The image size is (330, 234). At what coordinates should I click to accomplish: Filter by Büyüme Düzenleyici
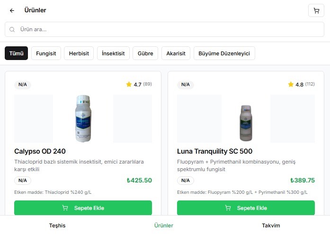[x=224, y=53]
